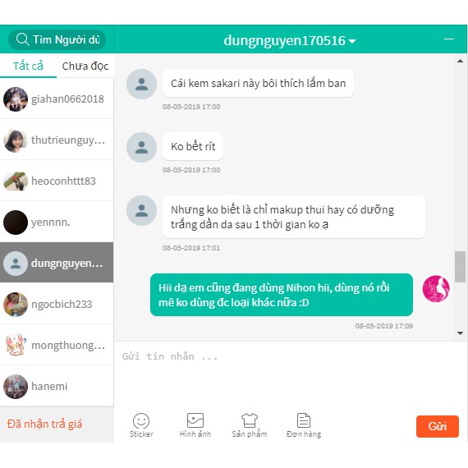Open conversation with giahan0662018
The image size is (468, 468).
[x=57, y=99]
